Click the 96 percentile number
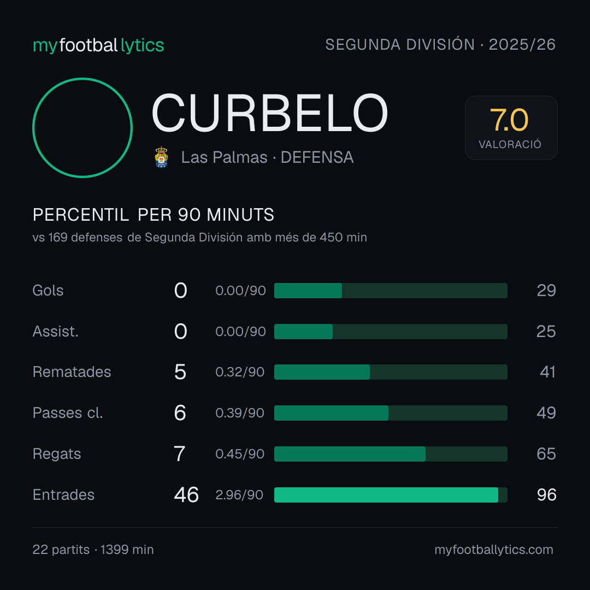 coord(547,495)
